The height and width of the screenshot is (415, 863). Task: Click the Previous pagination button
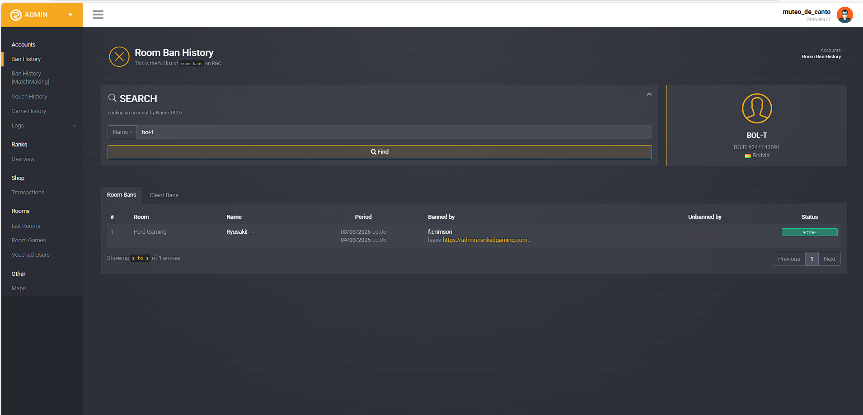[x=789, y=259]
